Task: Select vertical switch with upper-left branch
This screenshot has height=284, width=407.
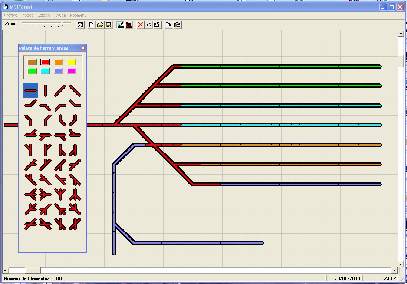Action: (29, 150)
